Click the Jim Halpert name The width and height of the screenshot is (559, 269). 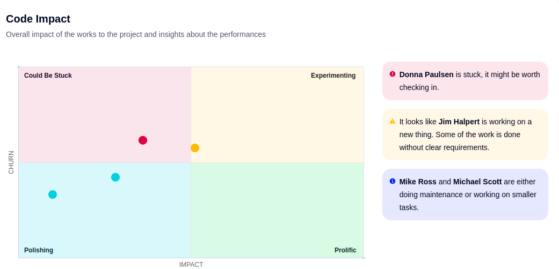(459, 122)
